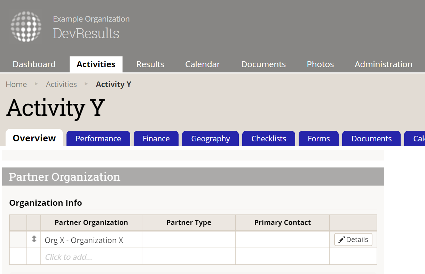
Task: Click the reorder arrows for Org X row
Action: pos(34,239)
